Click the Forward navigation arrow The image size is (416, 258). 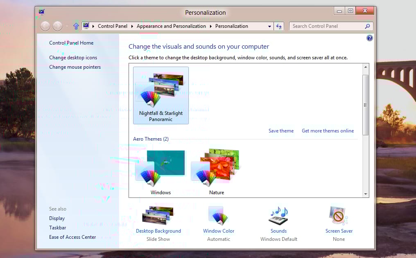[57, 26]
